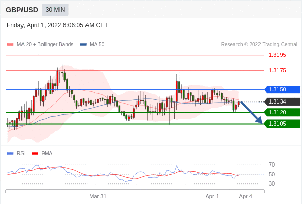Click the green 1.3105 support price tag
The width and height of the screenshot is (302, 205).
[x=282, y=124]
